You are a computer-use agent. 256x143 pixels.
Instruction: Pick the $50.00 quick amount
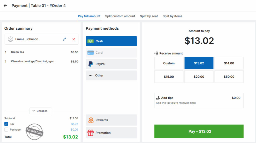(229, 77)
